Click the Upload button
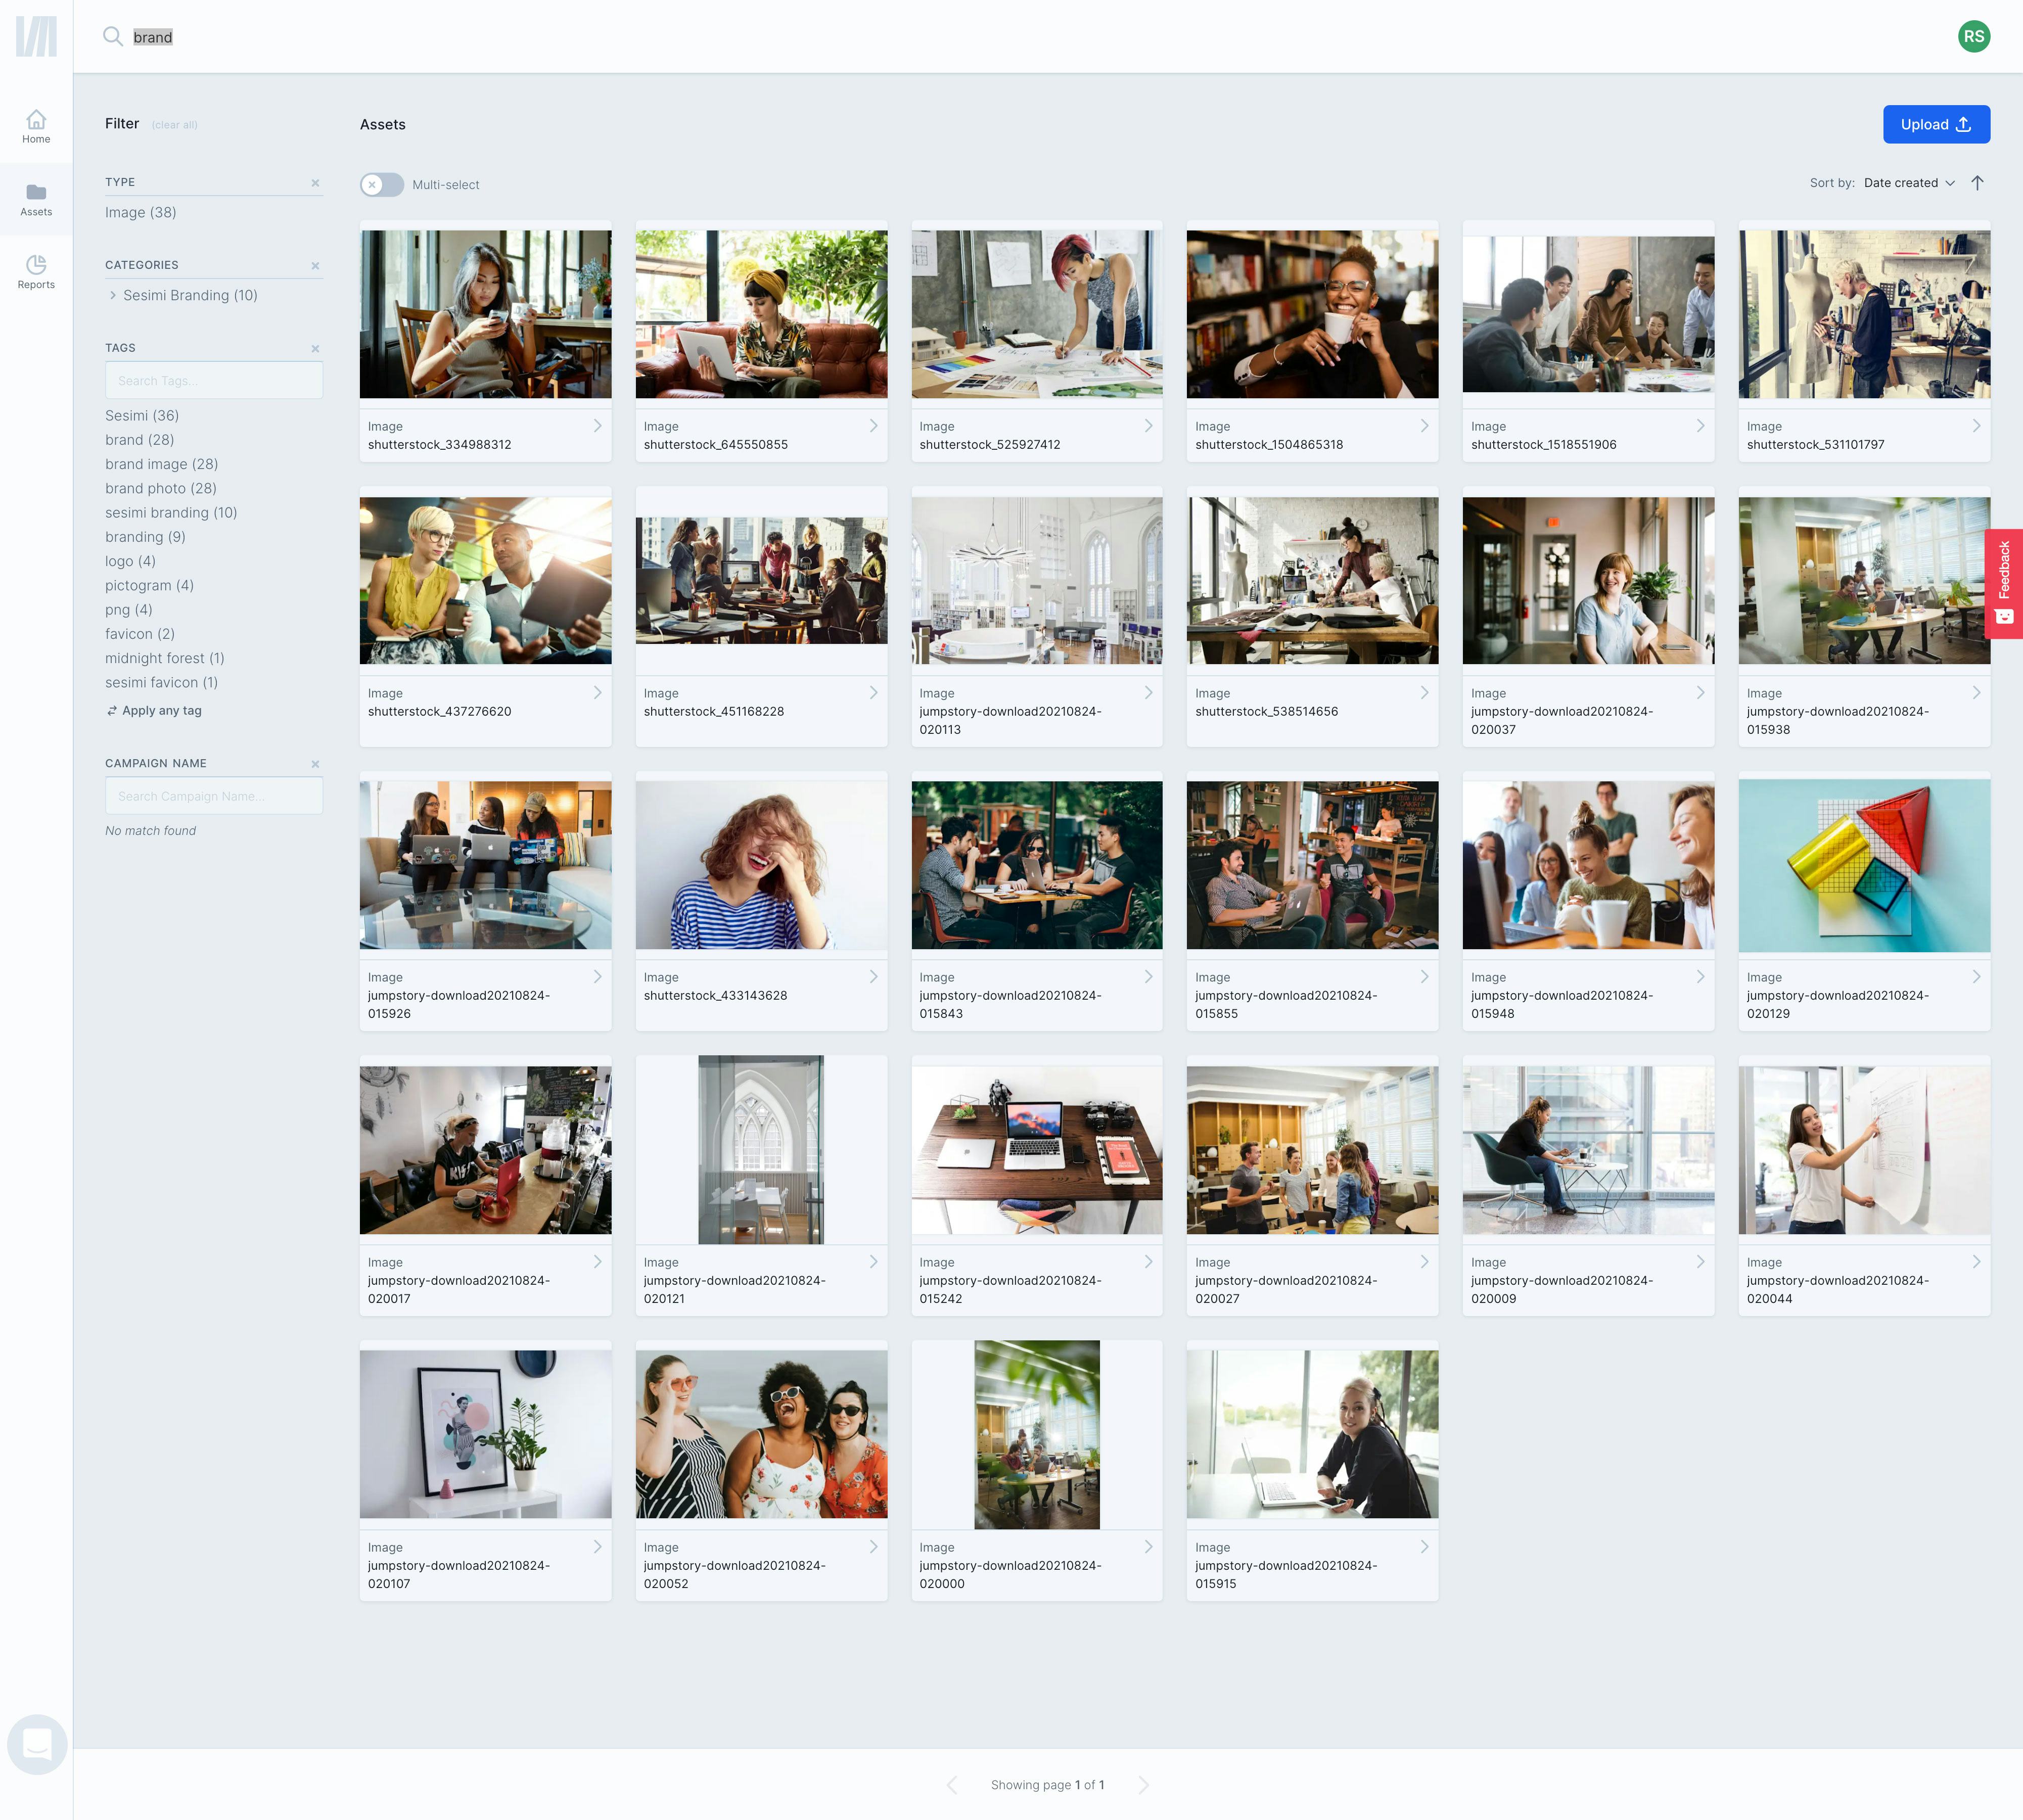This screenshot has width=2023, height=1820. 1935,124
